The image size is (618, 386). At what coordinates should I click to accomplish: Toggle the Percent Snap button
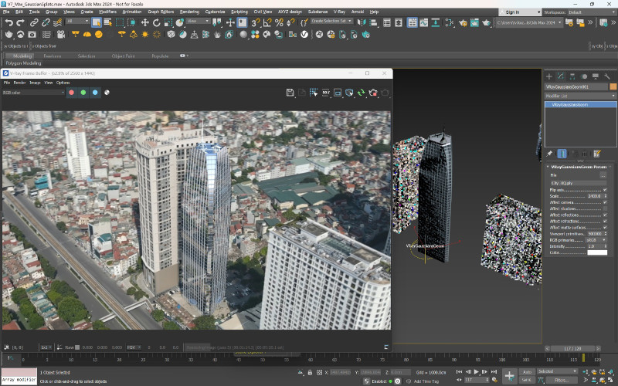click(279, 22)
